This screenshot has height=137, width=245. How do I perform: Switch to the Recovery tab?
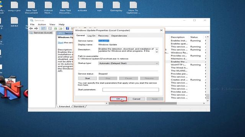pos(103,36)
